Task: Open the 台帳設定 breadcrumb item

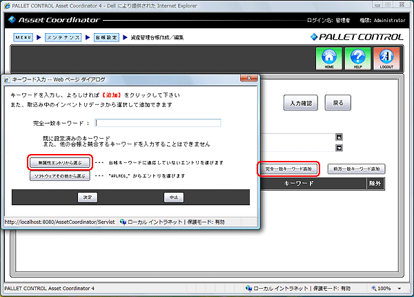Action: (x=106, y=36)
